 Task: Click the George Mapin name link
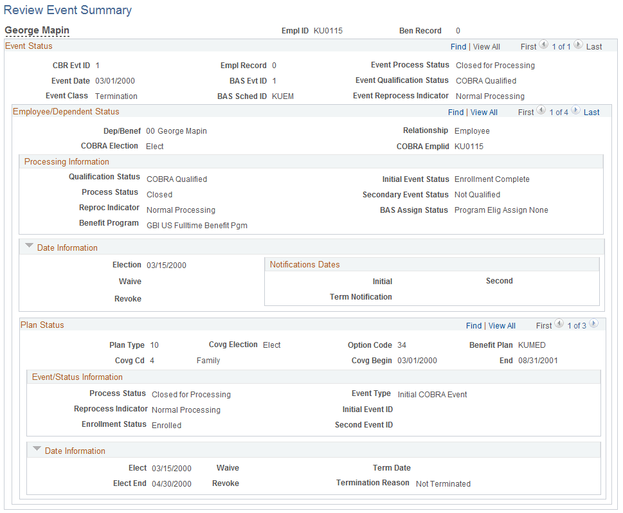click(37, 31)
